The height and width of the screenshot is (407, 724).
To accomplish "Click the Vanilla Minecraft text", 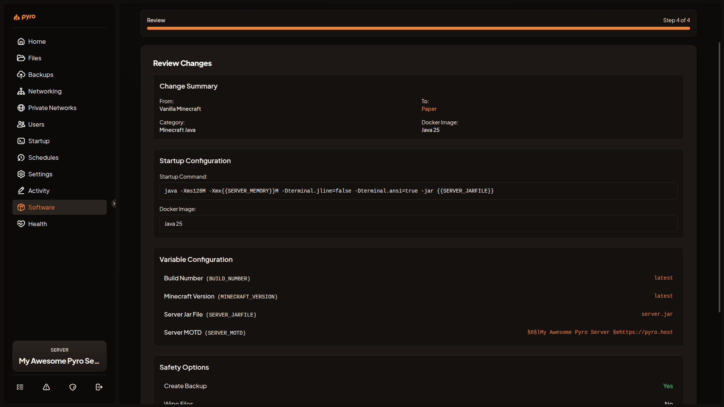I will coord(180,109).
